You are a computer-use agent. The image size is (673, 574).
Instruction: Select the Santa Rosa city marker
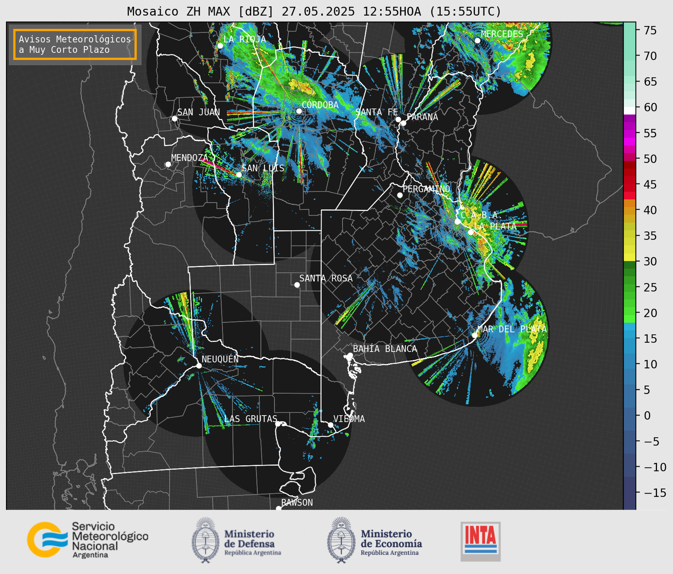[x=297, y=285]
